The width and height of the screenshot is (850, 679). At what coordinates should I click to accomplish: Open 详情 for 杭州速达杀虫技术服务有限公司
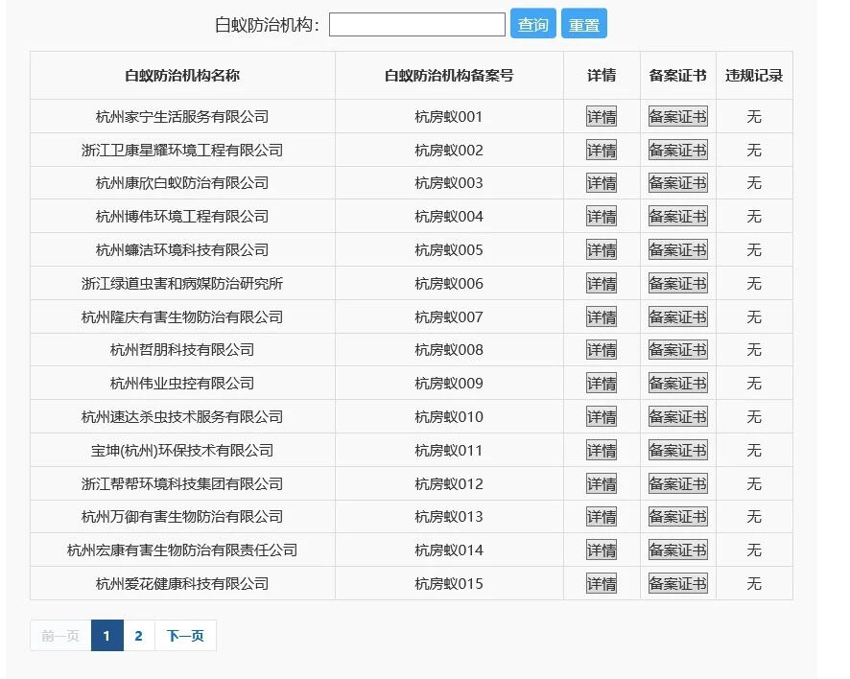[x=602, y=417]
